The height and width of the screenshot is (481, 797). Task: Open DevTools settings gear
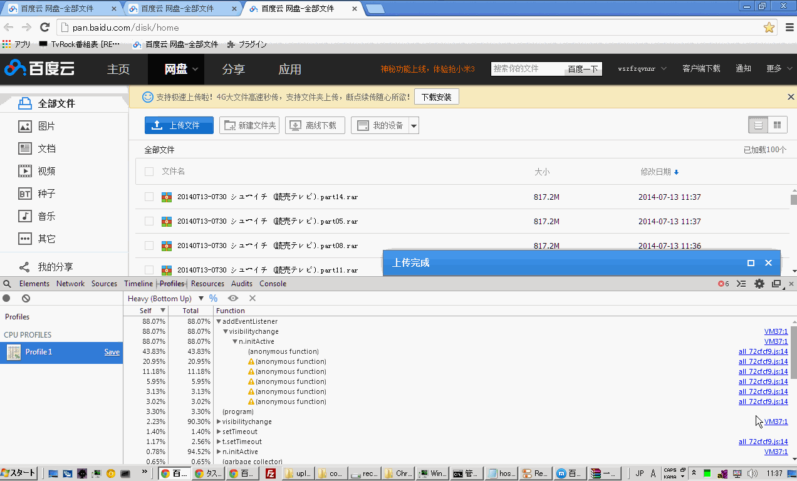[x=759, y=284]
